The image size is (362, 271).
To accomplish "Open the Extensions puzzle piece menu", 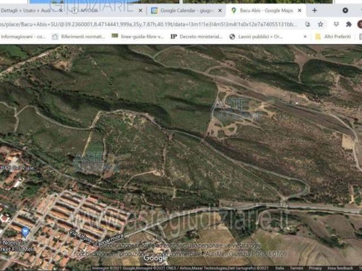I will 348,24.
